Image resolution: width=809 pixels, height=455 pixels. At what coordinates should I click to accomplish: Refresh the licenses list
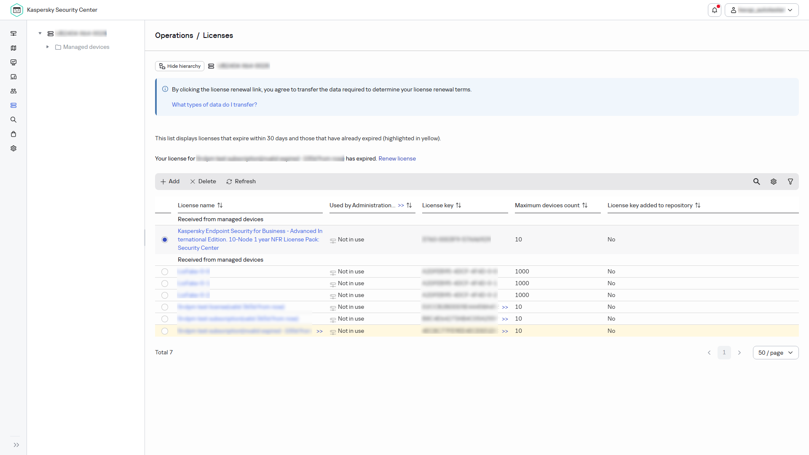[x=241, y=182]
